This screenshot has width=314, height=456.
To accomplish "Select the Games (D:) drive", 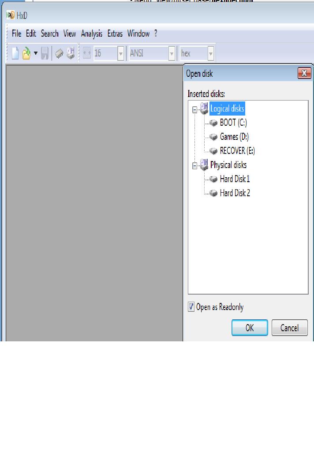I will [x=234, y=137].
